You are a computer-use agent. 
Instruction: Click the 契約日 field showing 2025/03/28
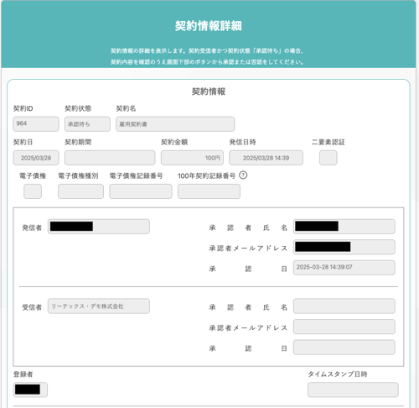pos(36,158)
